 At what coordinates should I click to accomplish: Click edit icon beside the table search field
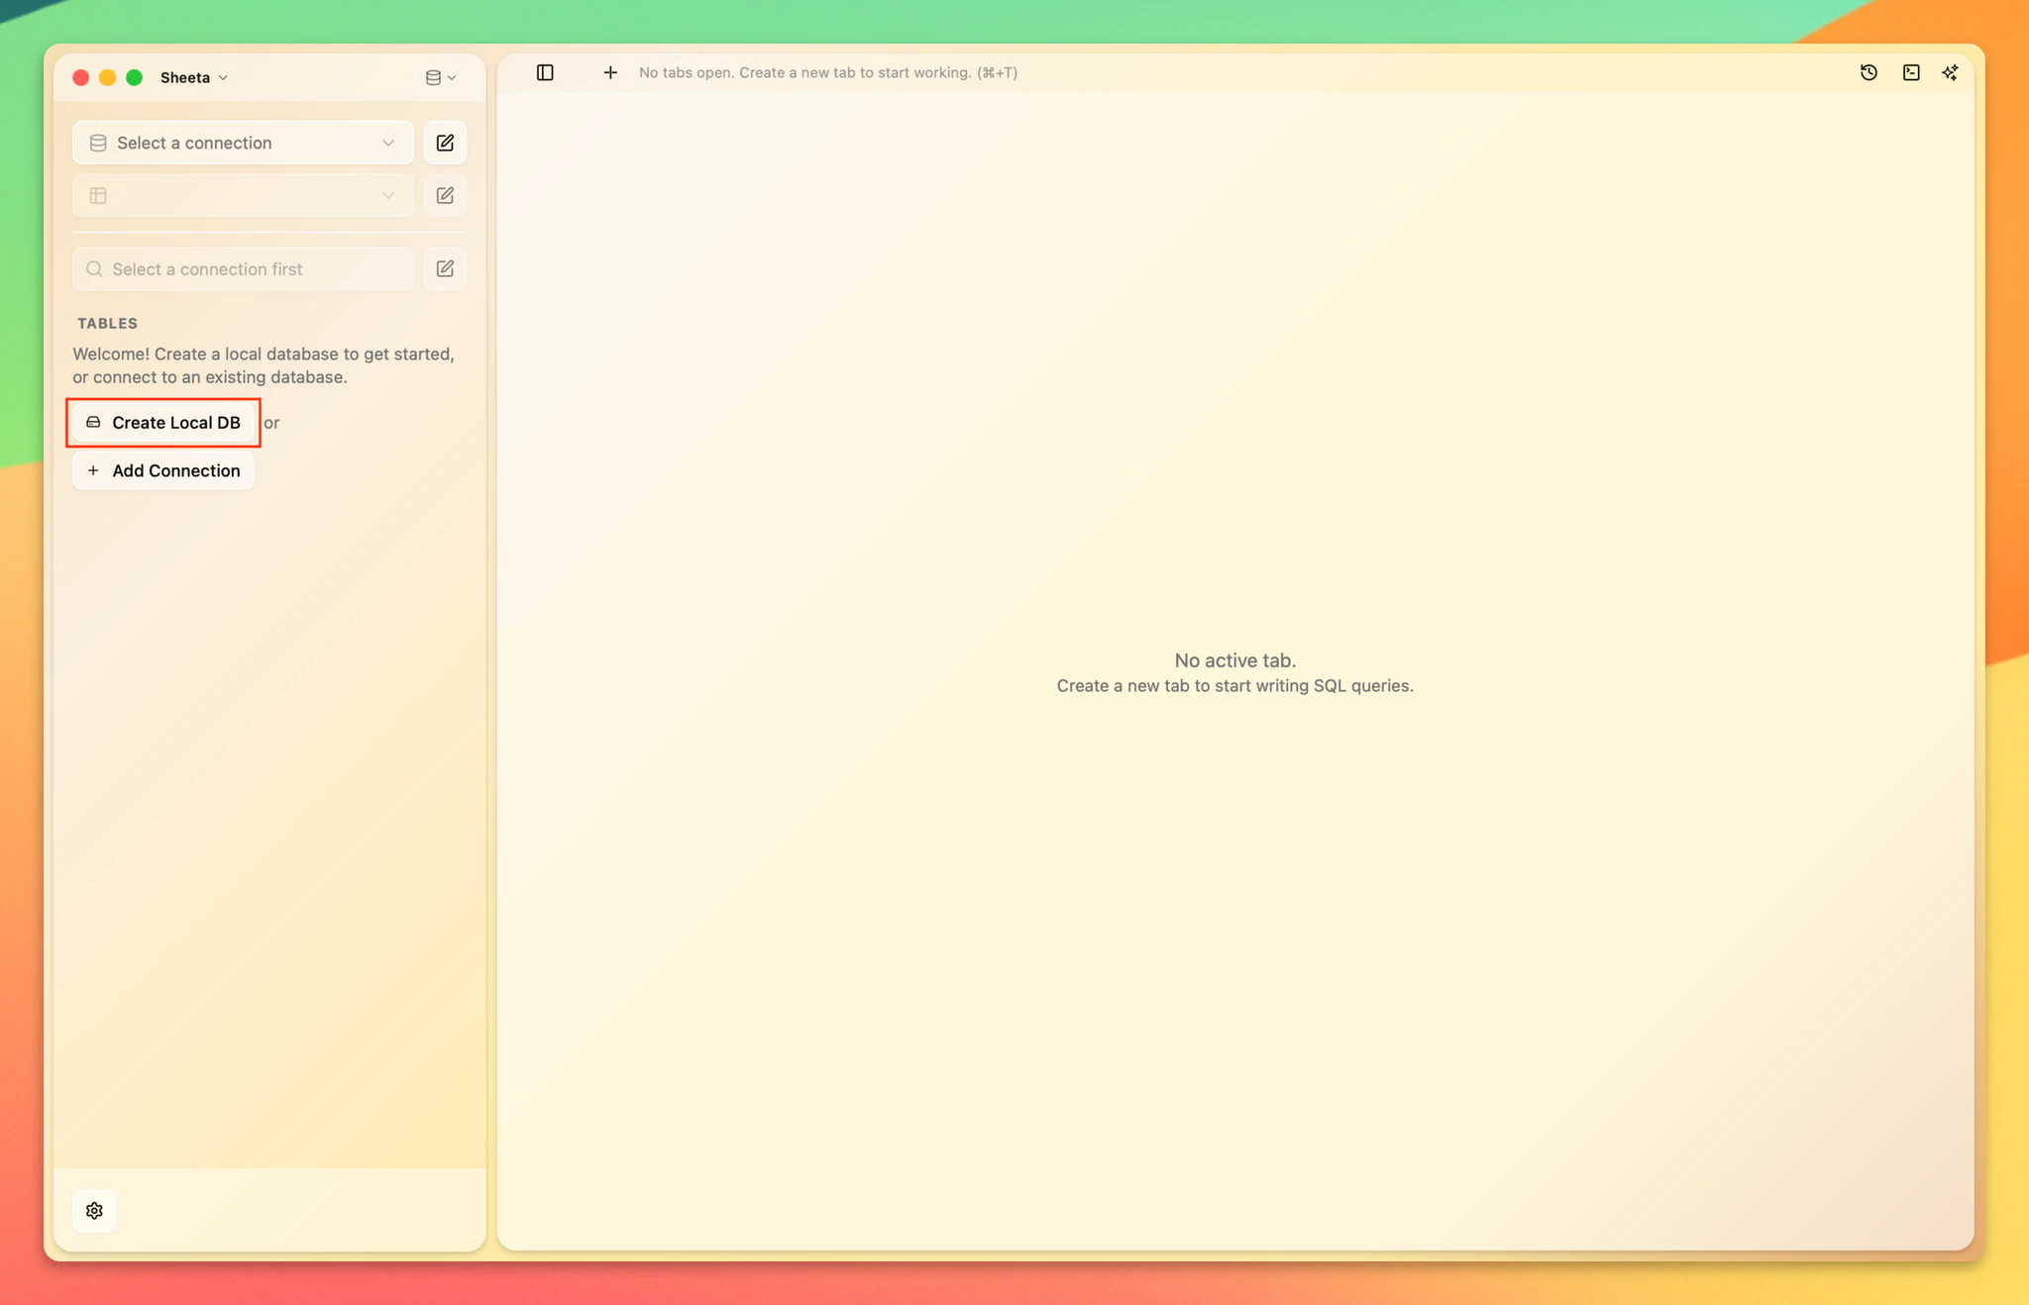tap(445, 269)
